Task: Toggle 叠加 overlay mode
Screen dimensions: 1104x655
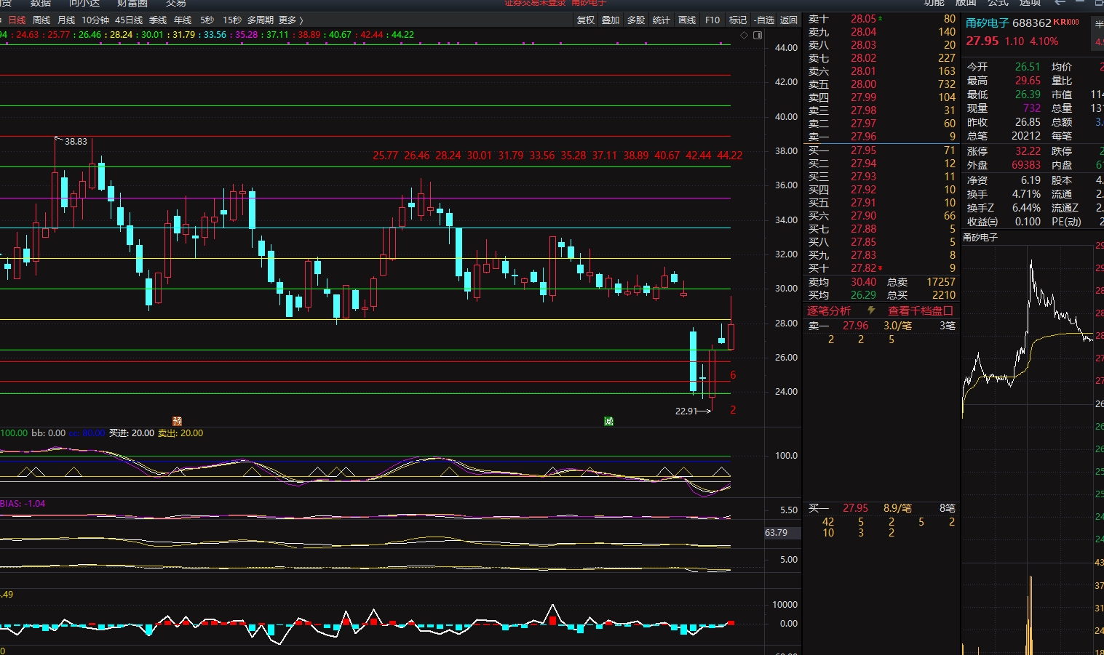Action: [x=611, y=20]
